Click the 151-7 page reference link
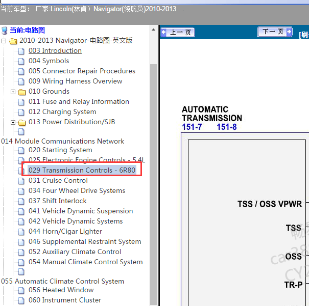The image size is (309, 306). pyautogui.click(x=192, y=127)
